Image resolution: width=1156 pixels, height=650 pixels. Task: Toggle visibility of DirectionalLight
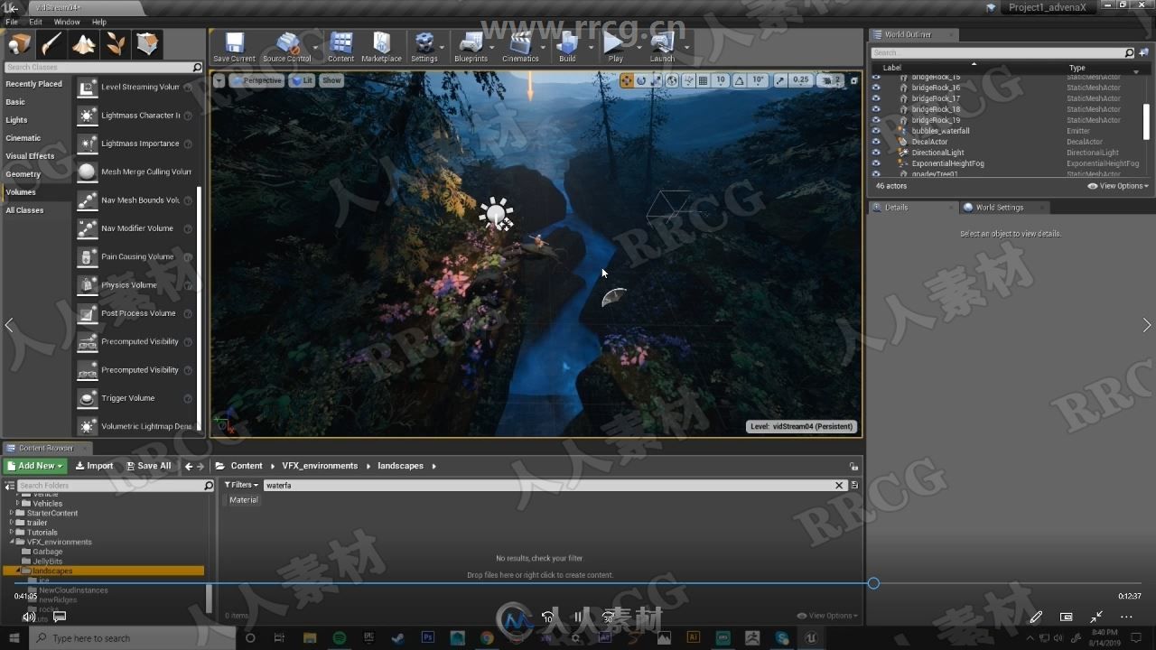click(x=875, y=153)
